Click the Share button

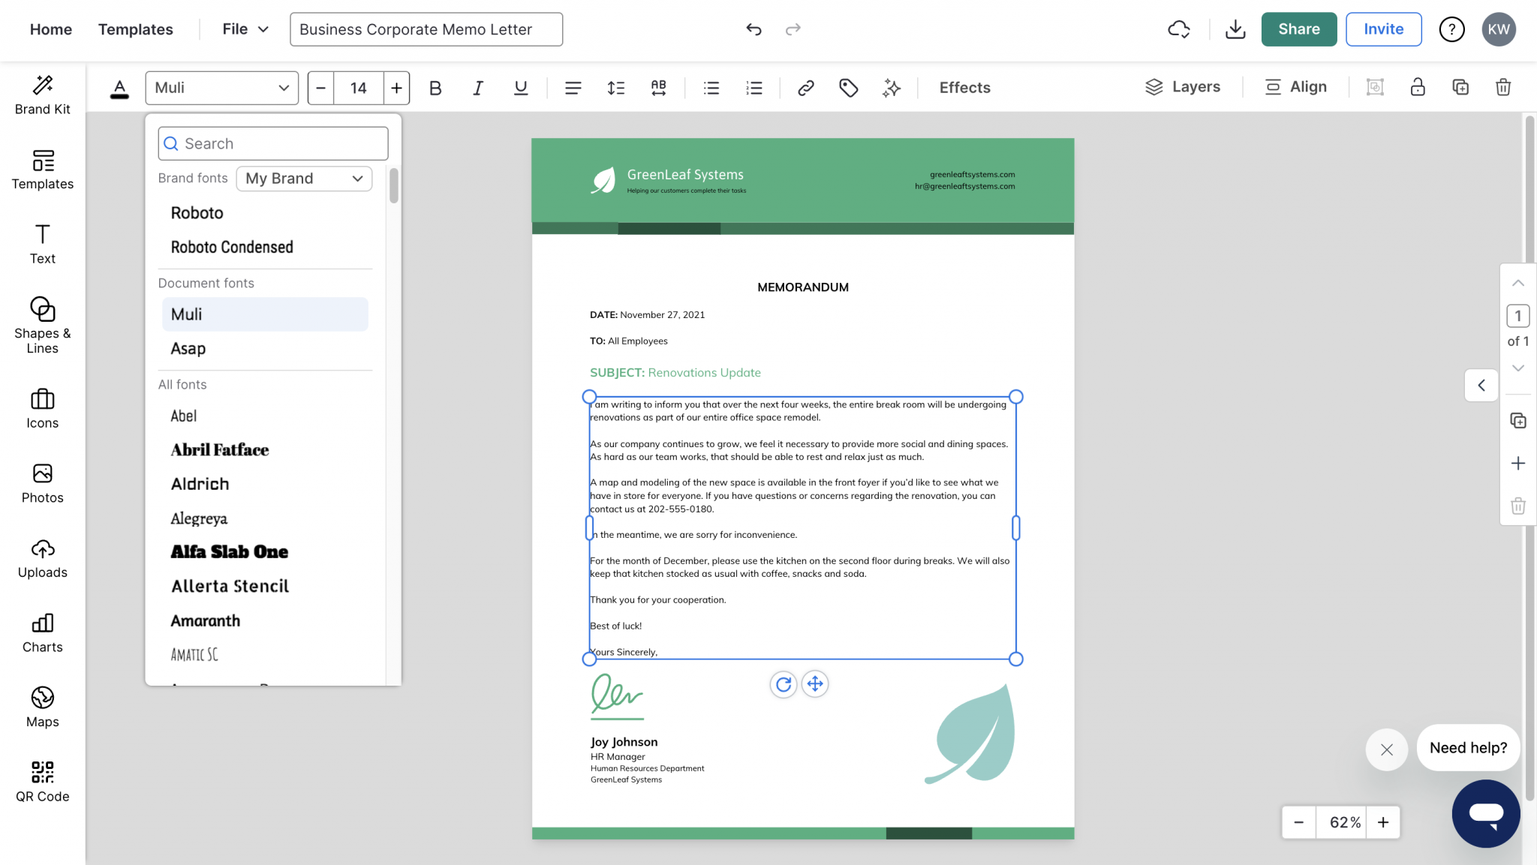click(1298, 29)
